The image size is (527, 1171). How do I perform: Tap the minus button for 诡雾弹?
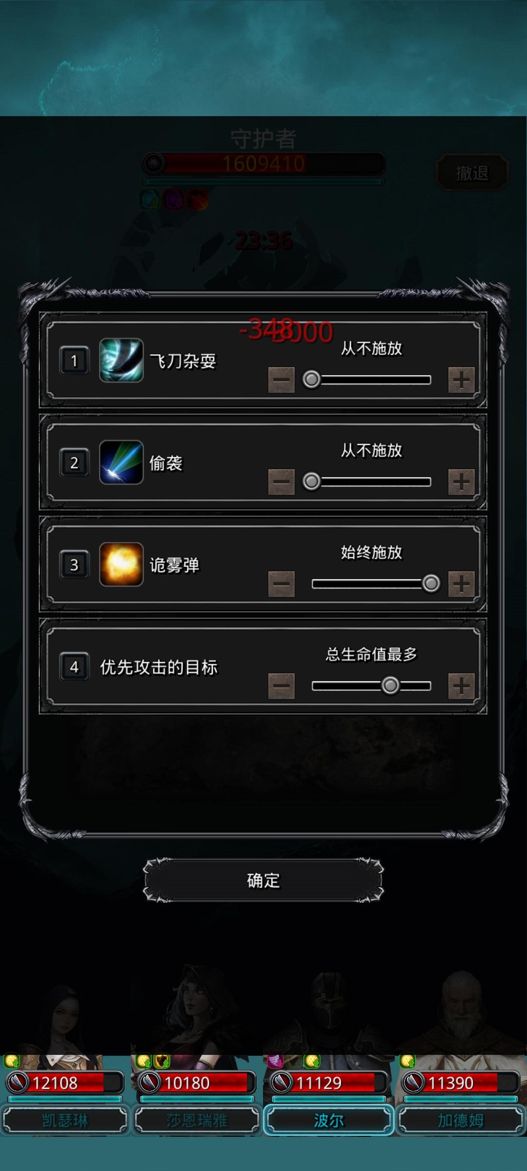[282, 584]
